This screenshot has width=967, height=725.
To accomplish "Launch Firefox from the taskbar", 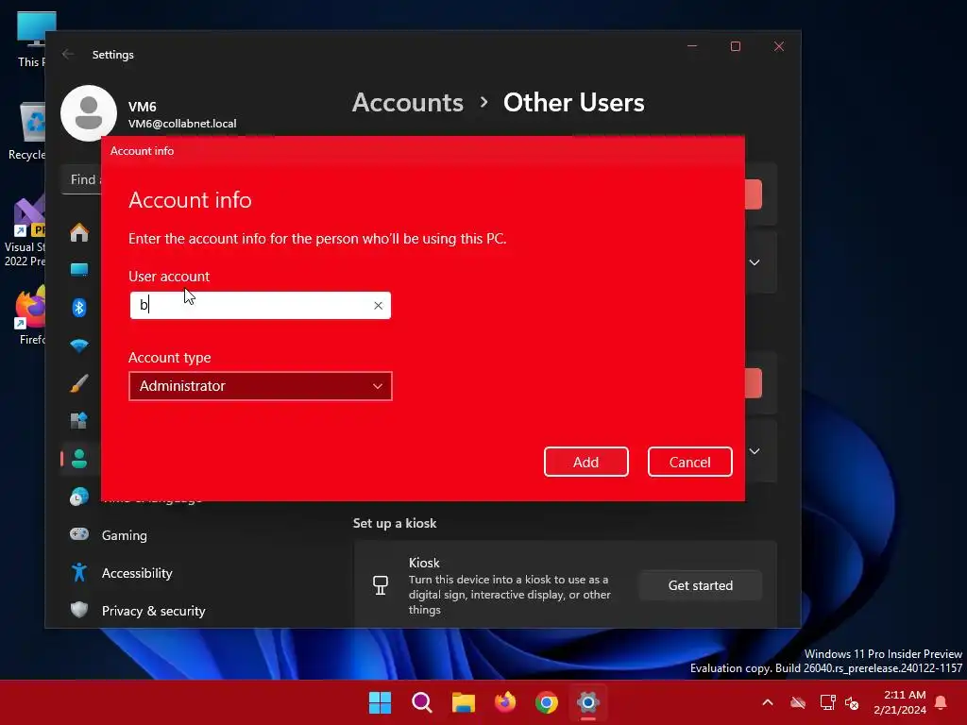I will click(x=505, y=702).
